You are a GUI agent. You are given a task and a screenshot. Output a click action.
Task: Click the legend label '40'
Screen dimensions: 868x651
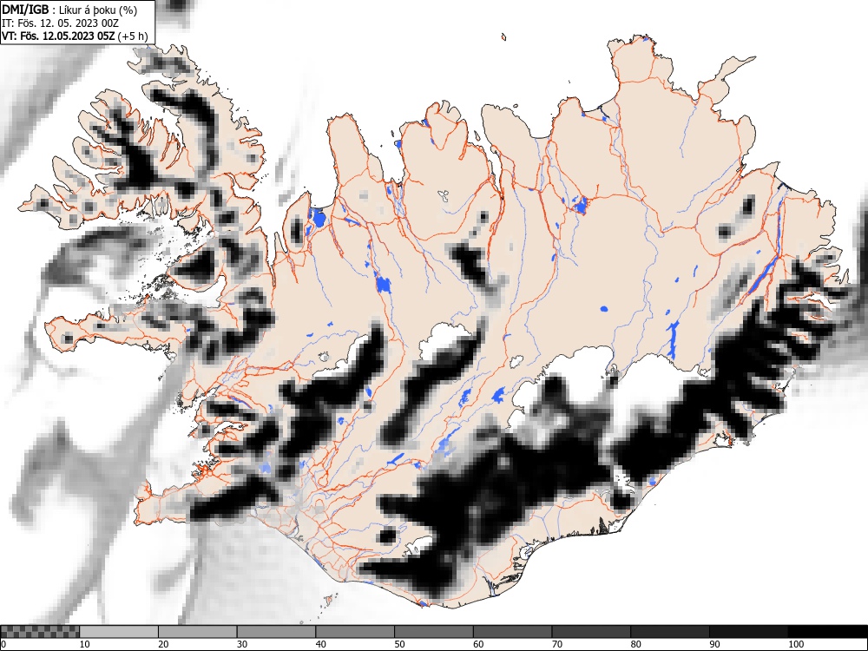click(320, 644)
